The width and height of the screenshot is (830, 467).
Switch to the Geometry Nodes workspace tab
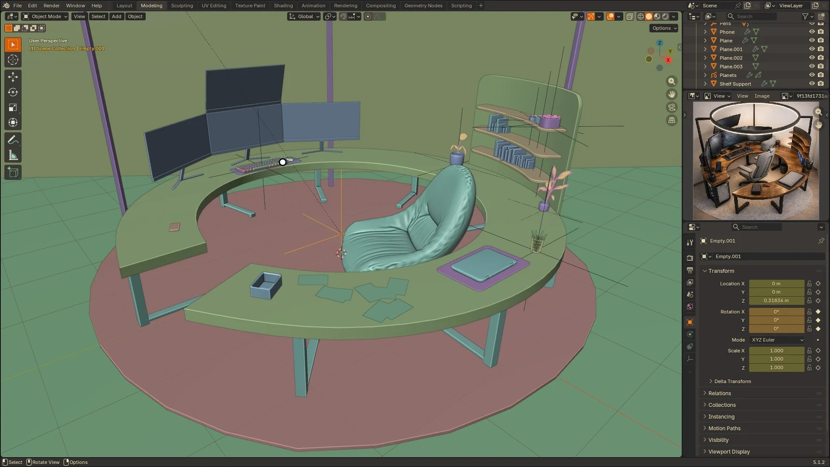coord(423,6)
